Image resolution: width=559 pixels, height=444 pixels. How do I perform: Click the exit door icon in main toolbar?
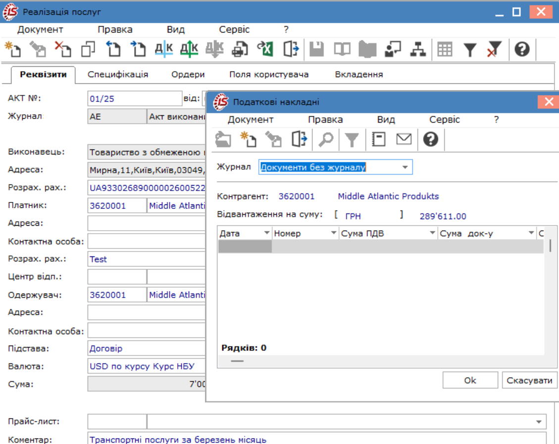coord(291,49)
